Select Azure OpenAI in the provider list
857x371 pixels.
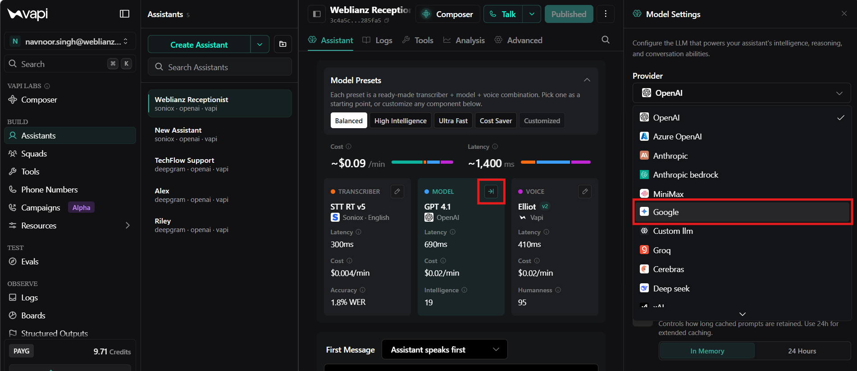coord(743,137)
